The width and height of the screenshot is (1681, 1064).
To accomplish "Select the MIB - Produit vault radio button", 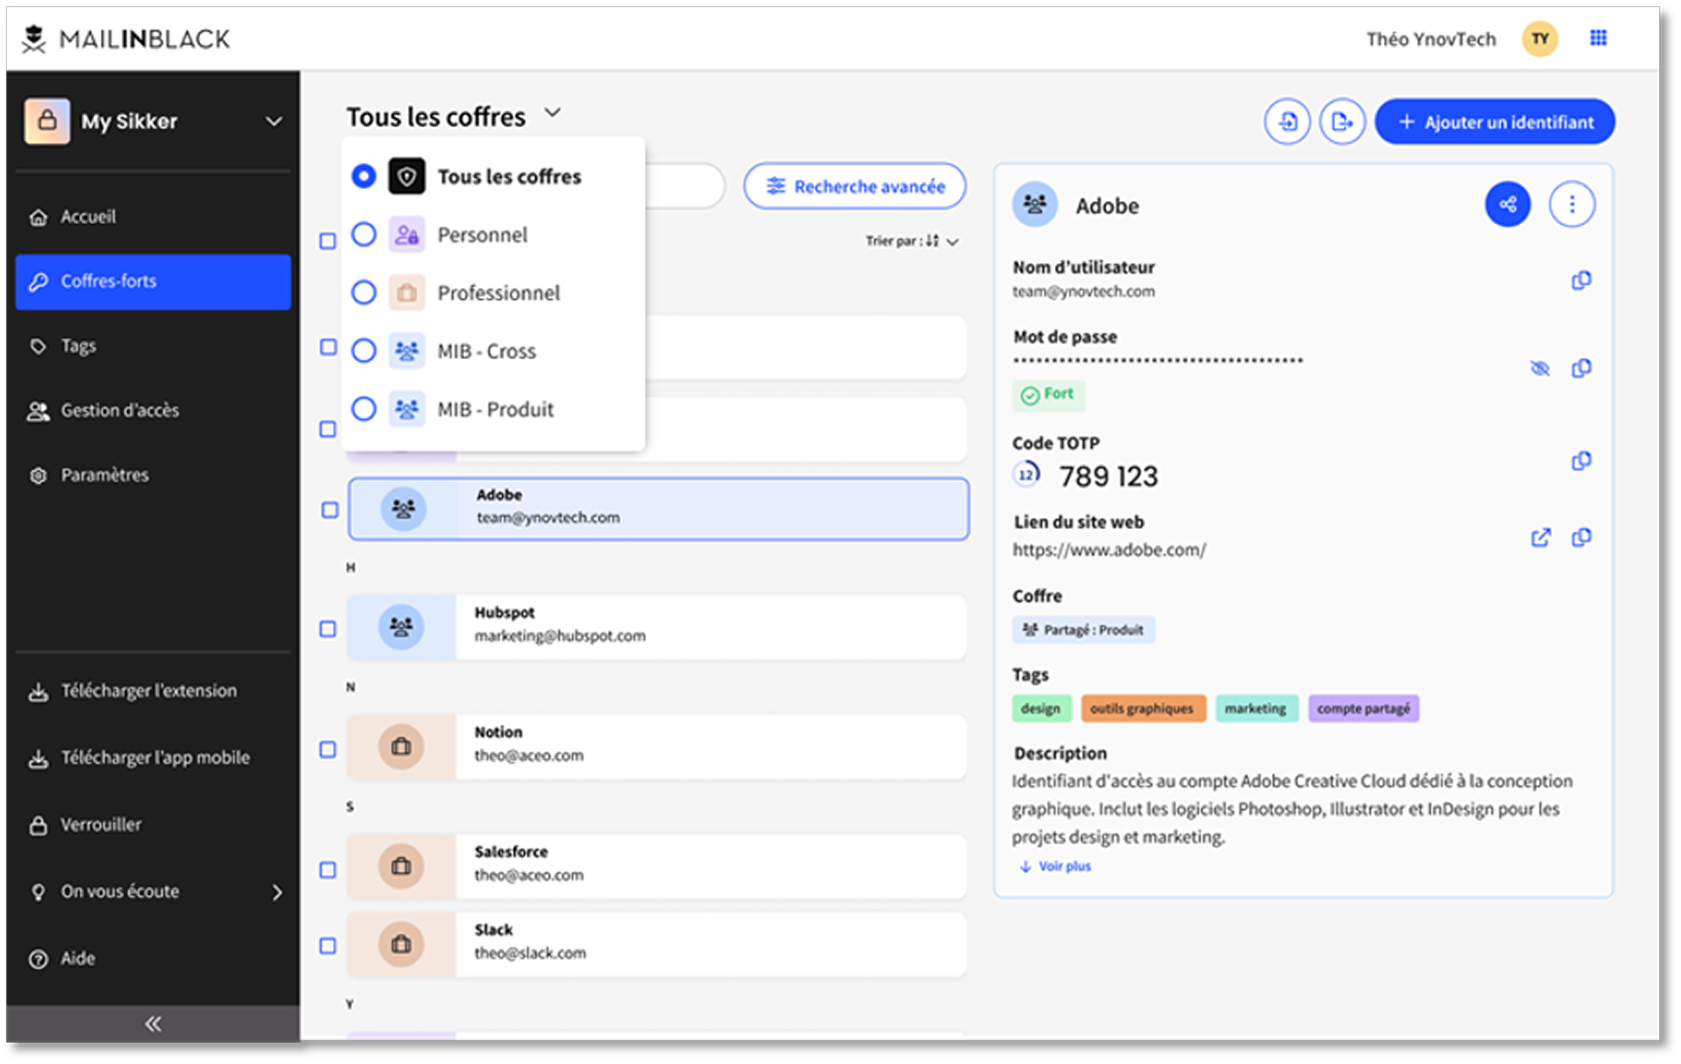I will 364,410.
